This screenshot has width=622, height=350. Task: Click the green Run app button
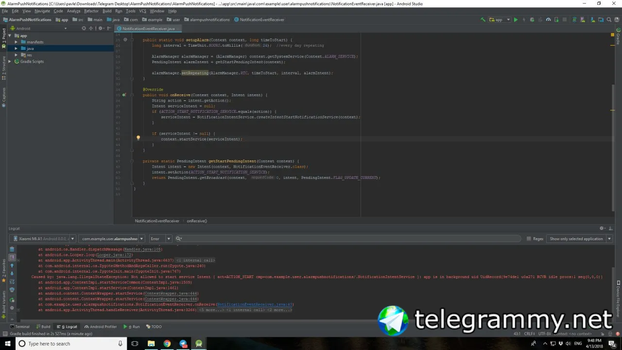click(x=516, y=20)
